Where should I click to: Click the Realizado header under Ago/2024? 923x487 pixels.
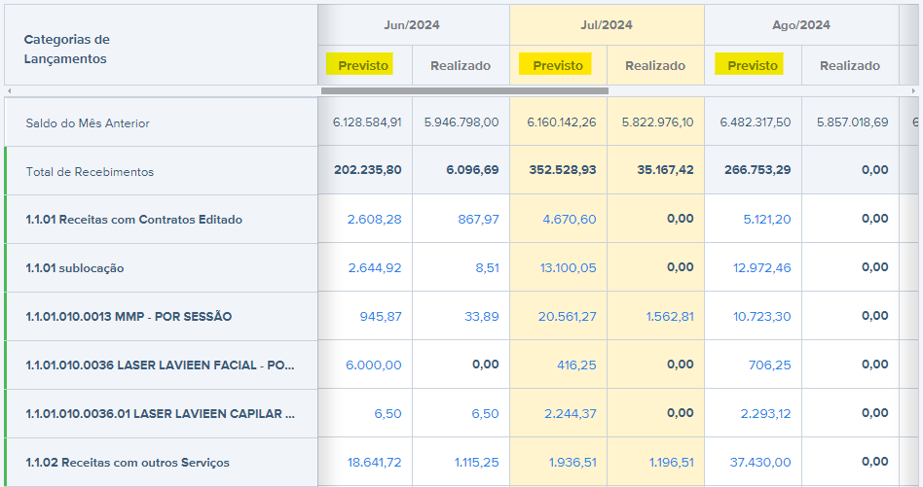pyautogui.click(x=850, y=65)
